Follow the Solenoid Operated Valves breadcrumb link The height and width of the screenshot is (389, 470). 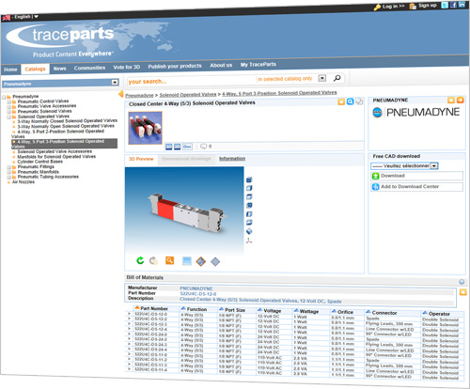click(x=188, y=94)
